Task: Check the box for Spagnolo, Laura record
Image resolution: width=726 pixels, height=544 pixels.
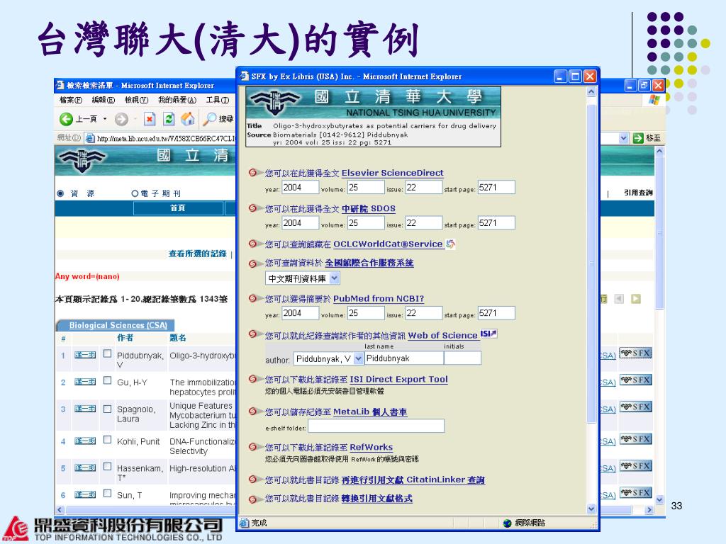Action: pyautogui.click(x=108, y=409)
